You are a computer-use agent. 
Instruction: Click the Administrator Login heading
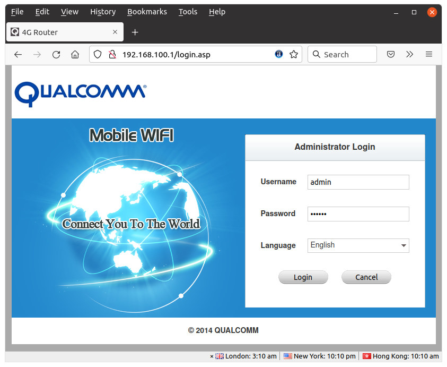(335, 147)
